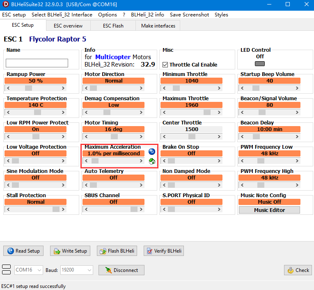Viewport: 314px width, 290px height.
Task: Toggle the LED Control indicator
Action: coord(259,64)
